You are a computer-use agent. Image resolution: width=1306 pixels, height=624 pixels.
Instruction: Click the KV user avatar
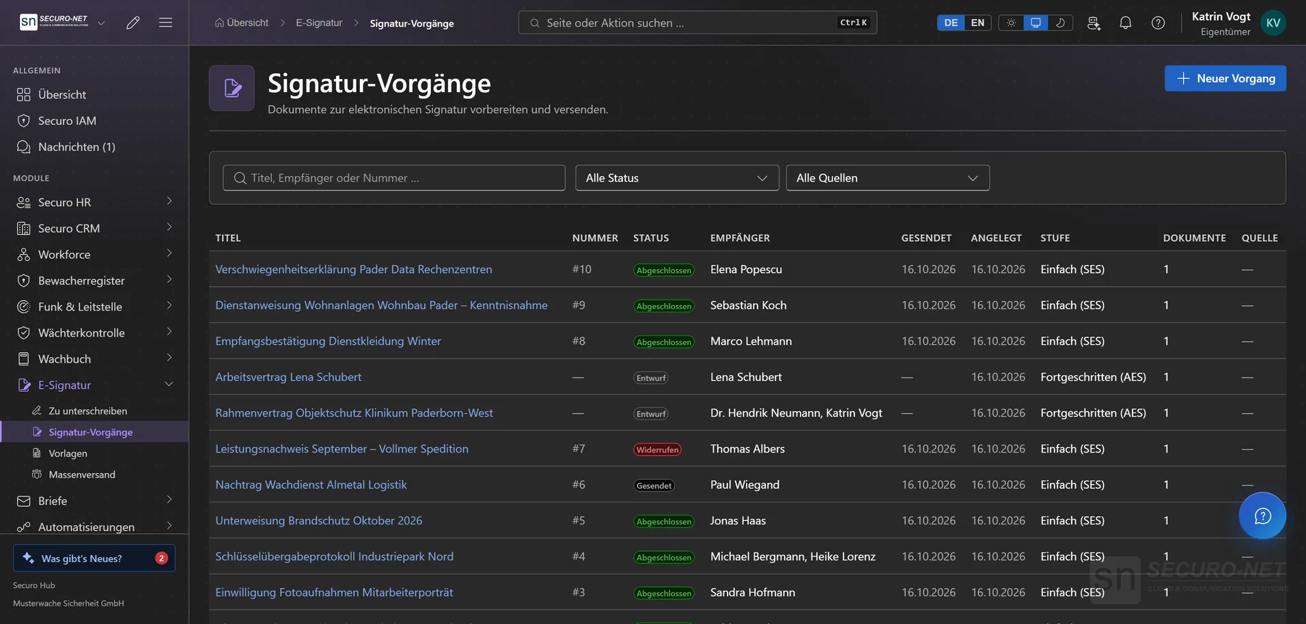point(1273,23)
